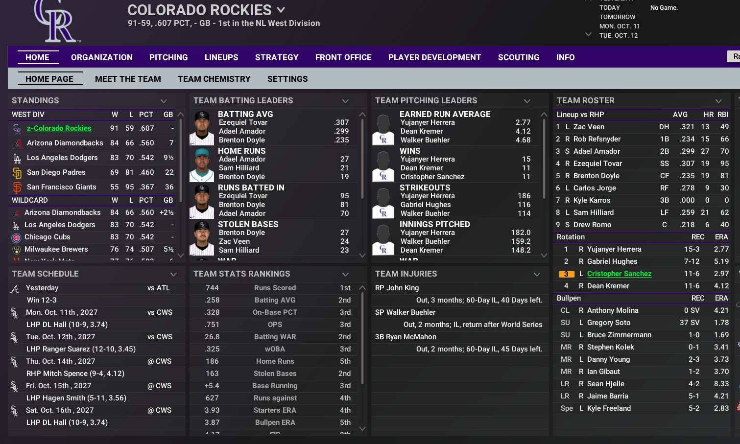The width and height of the screenshot is (740, 444).
Task: Click the Los Angeles Dodgers icon in West Div
Action: click(17, 158)
